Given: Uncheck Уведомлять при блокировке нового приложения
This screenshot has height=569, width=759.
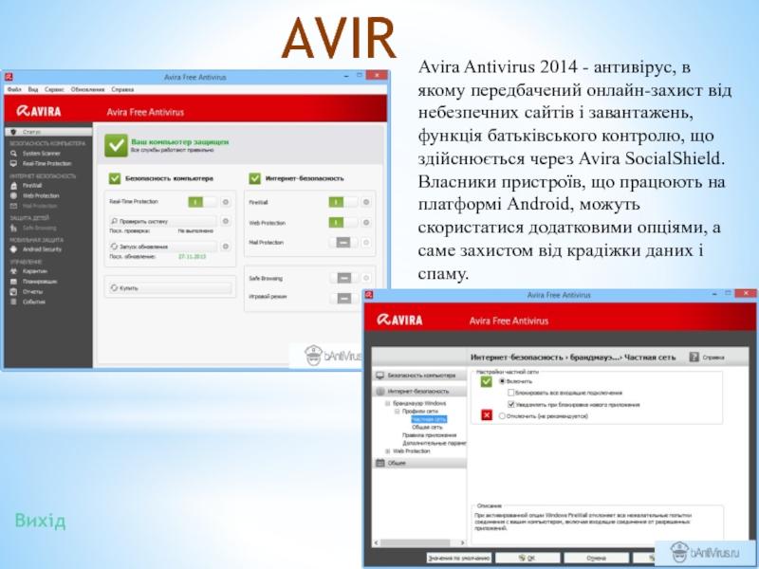Looking at the screenshot, I should [511, 405].
